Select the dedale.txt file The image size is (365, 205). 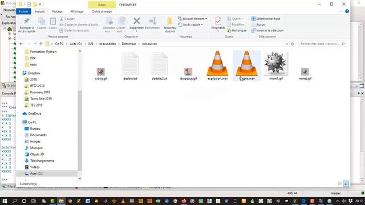[x=130, y=66]
